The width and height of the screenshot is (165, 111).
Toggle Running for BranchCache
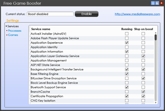127,92
